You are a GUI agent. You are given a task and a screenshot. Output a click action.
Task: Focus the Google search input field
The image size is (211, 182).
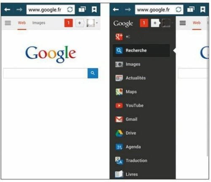pyautogui.click(x=45, y=73)
